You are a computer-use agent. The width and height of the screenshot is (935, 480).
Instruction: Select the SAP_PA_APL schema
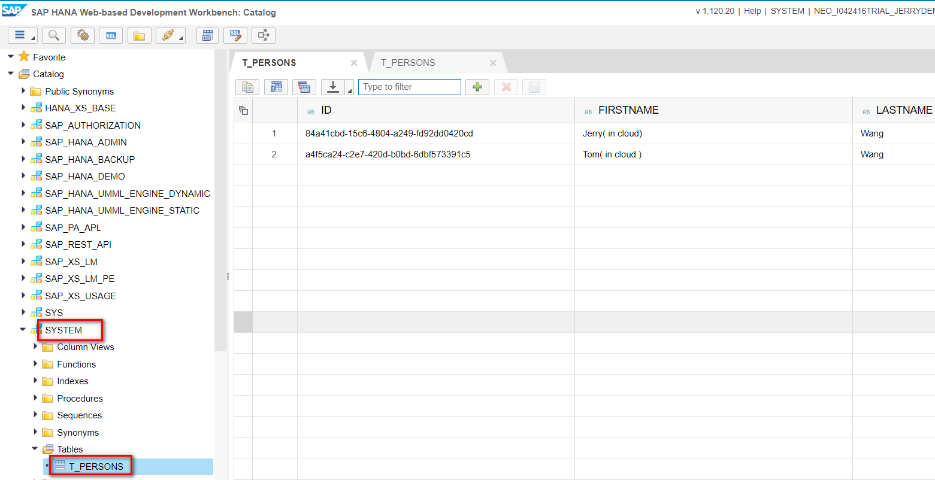tap(73, 227)
